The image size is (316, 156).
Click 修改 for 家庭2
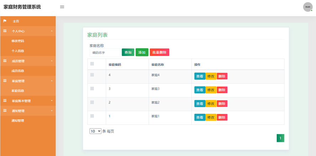point(211,104)
